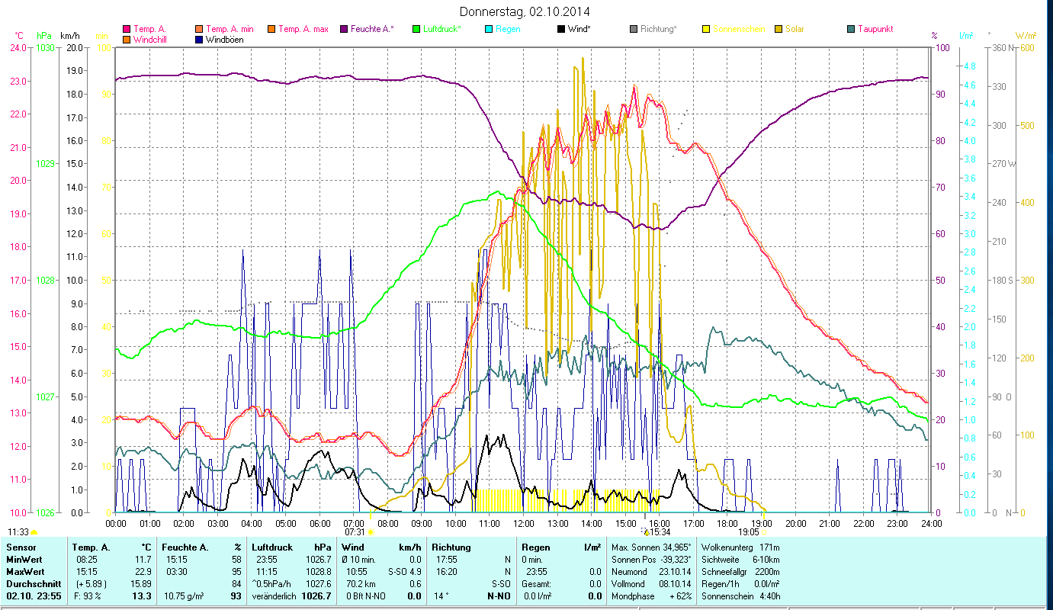Click the '0 Bft N-NO' wind value
Viewport: 1053px width, 610px height.
[x=365, y=596]
